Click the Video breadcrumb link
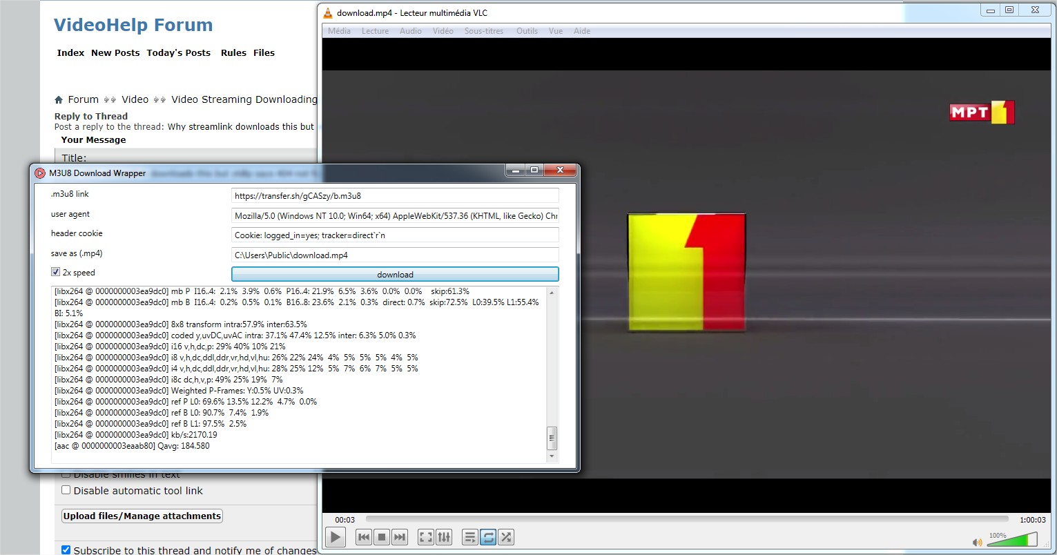 [135, 99]
